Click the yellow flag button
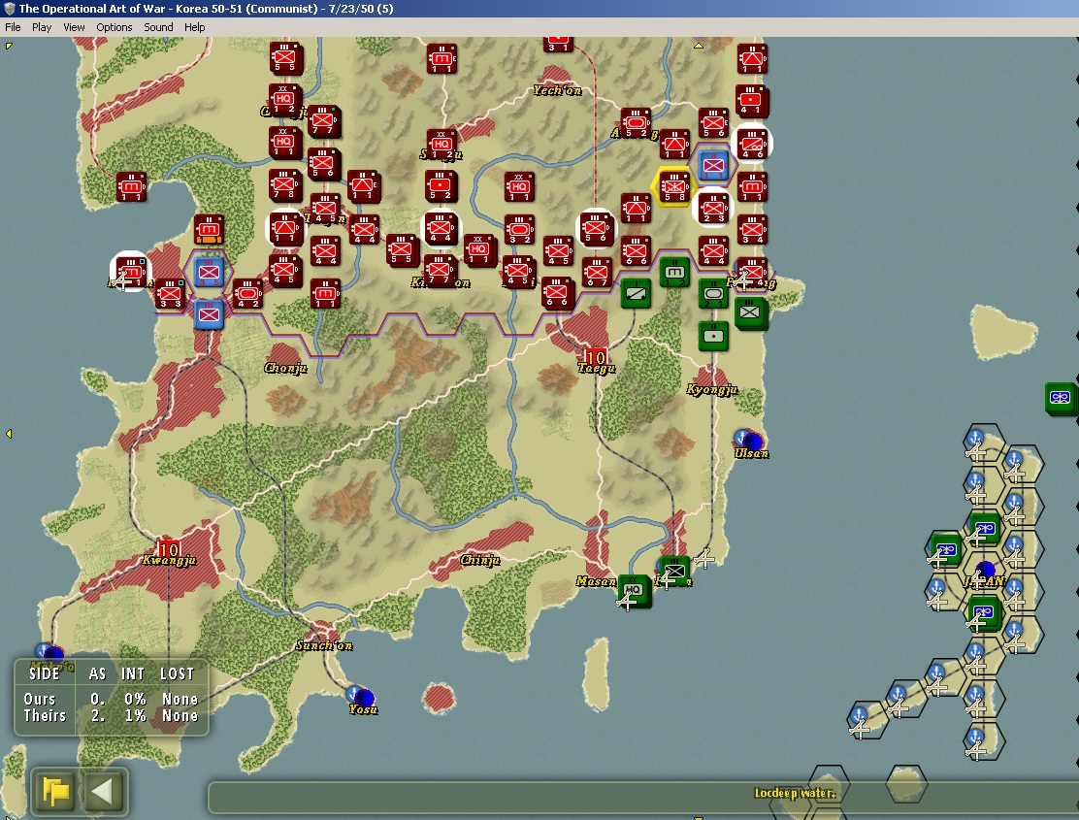The image size is (1079, 820). pyautogui.click(x=56, y=791)
